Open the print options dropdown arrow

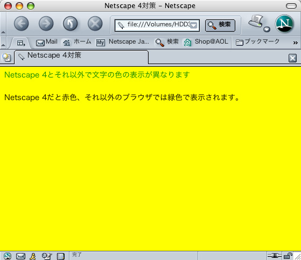click(x=267, y=30)
